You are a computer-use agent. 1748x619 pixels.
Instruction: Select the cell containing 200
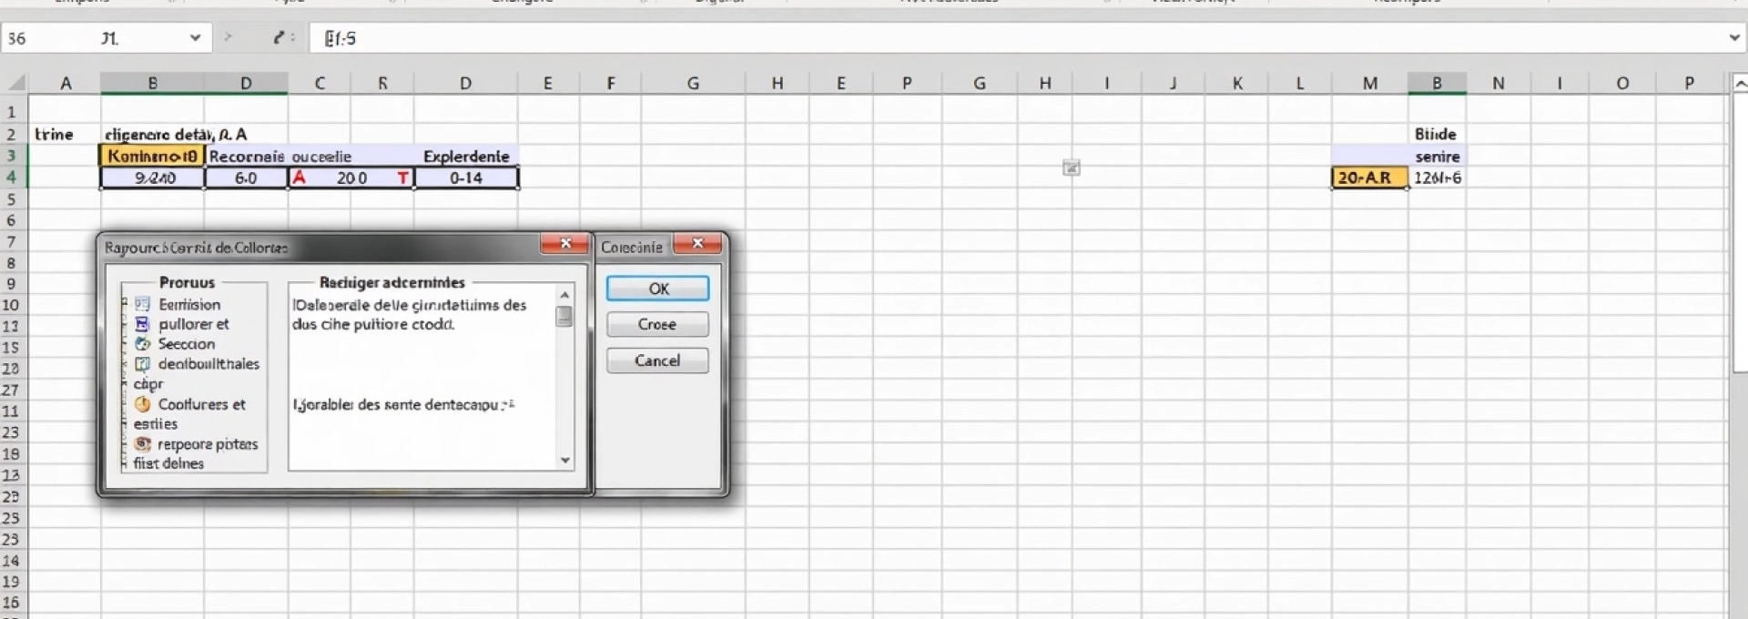pyautogui.click(x=351, y=178)
